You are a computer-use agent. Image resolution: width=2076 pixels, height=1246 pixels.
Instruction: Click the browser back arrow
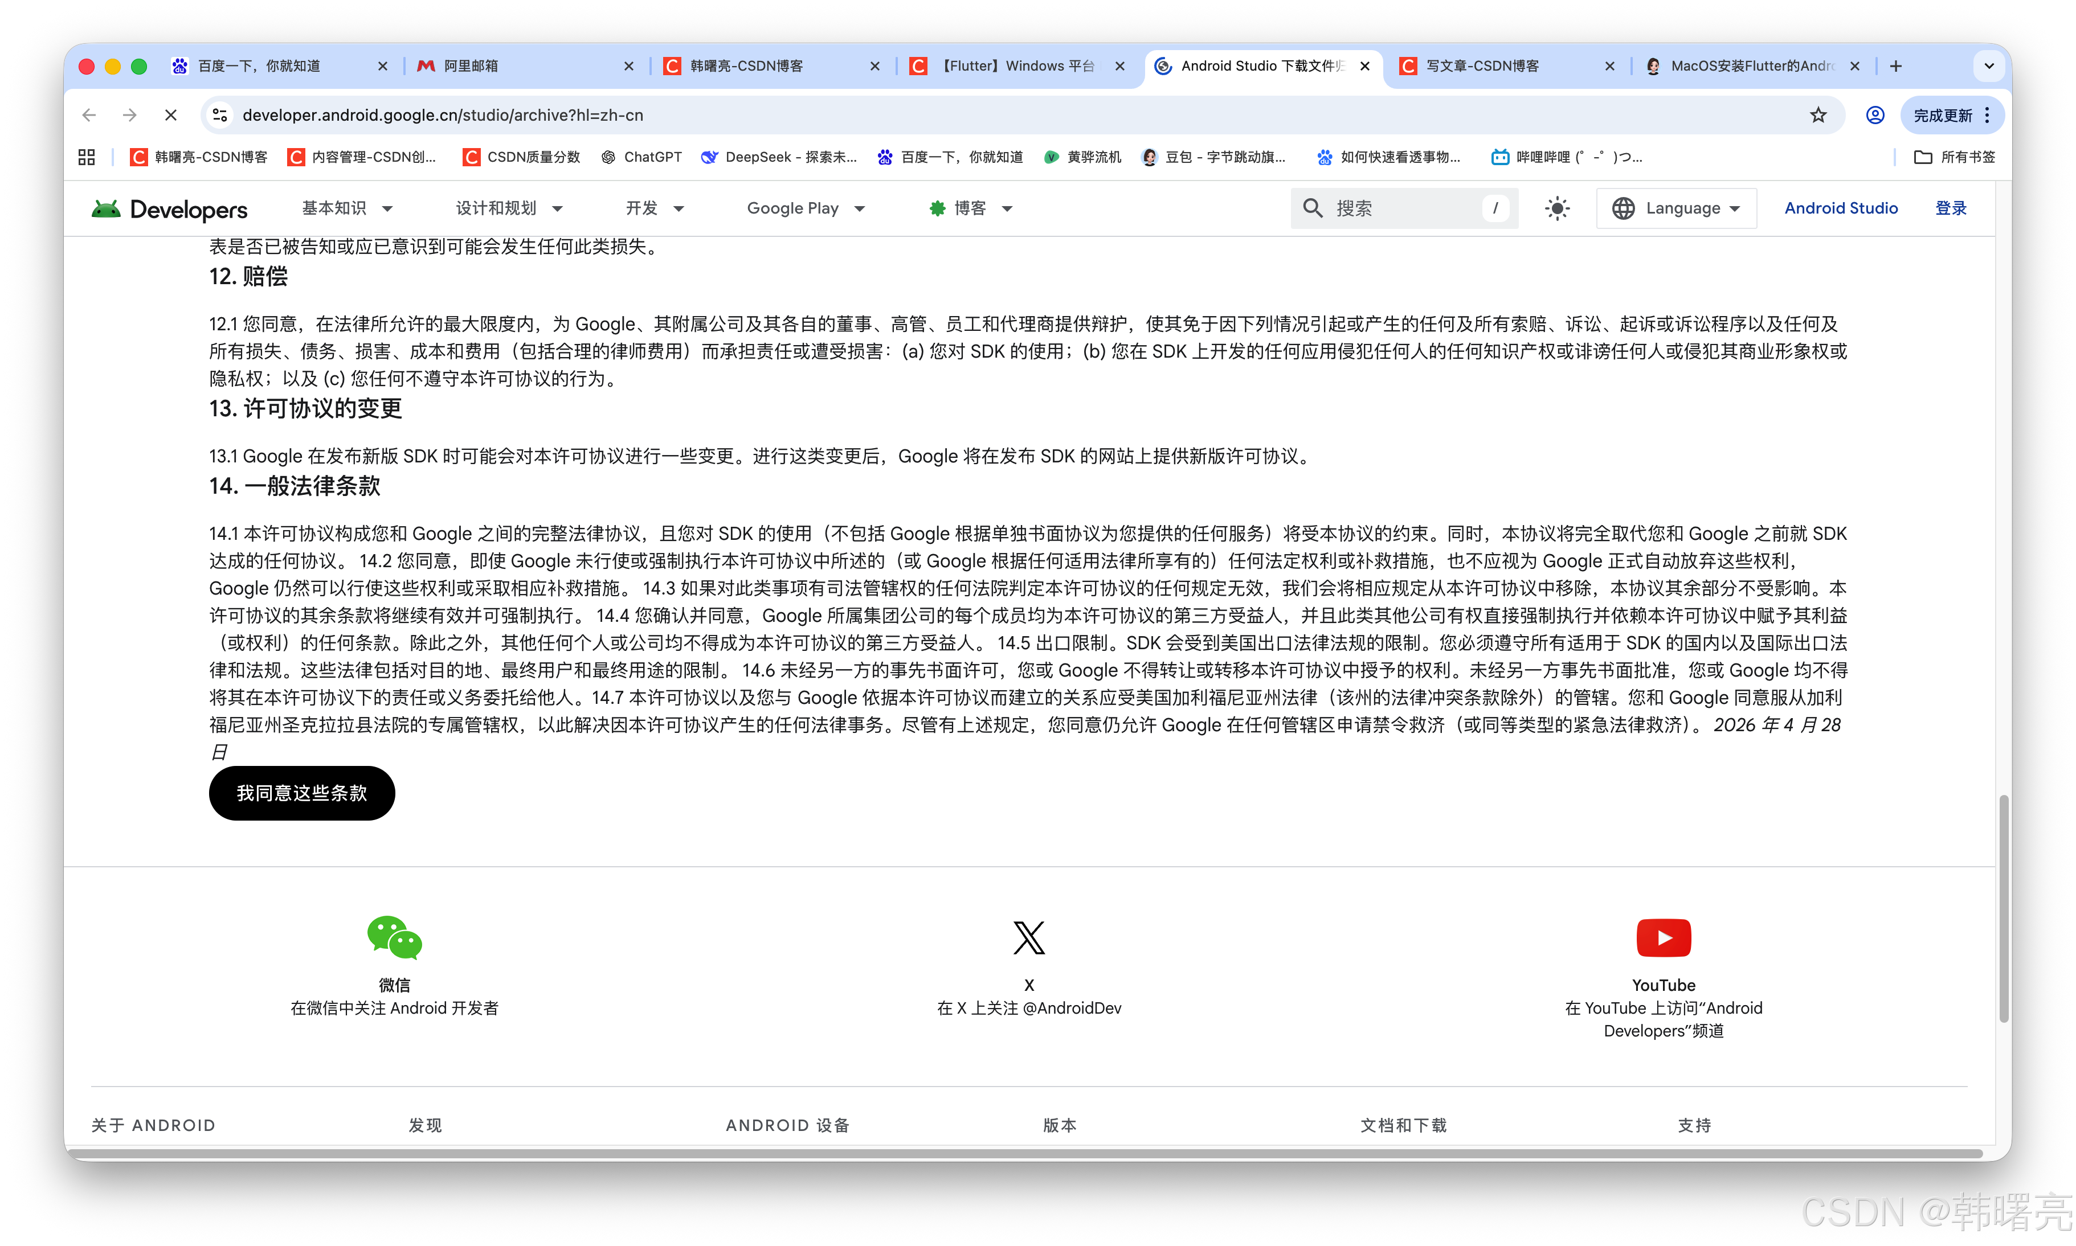[x=89, y=115]
